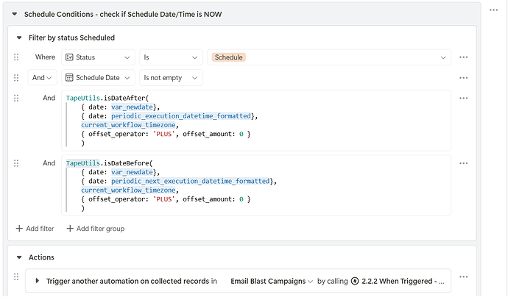Click the lightning bolt automation icon
This screenshot has height=300, width=508.
coord(355,281)
